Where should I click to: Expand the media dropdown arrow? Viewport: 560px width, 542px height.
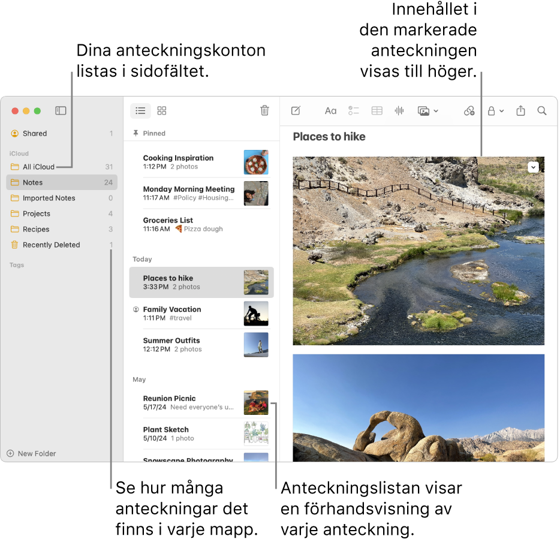click(x=436, y=111)
